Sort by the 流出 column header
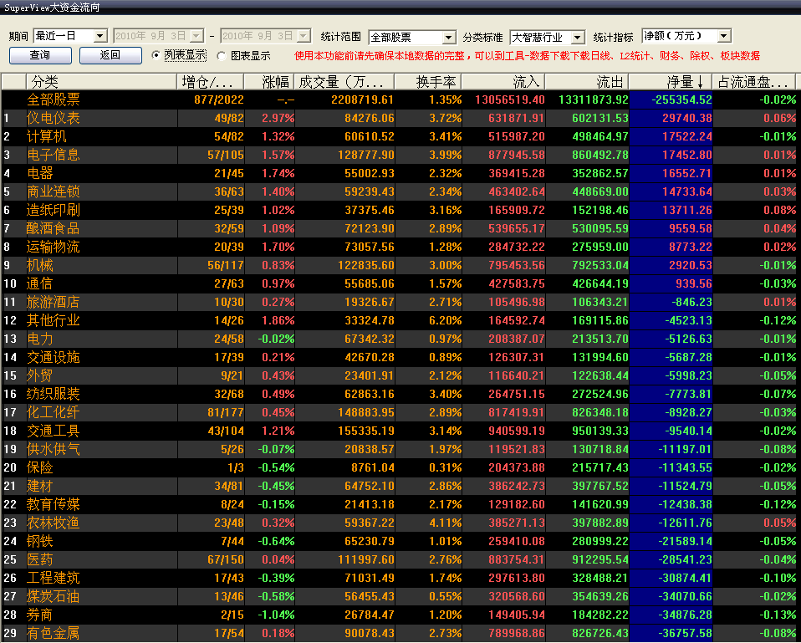This screenshot has width=801, height=643. coord(587,82)
